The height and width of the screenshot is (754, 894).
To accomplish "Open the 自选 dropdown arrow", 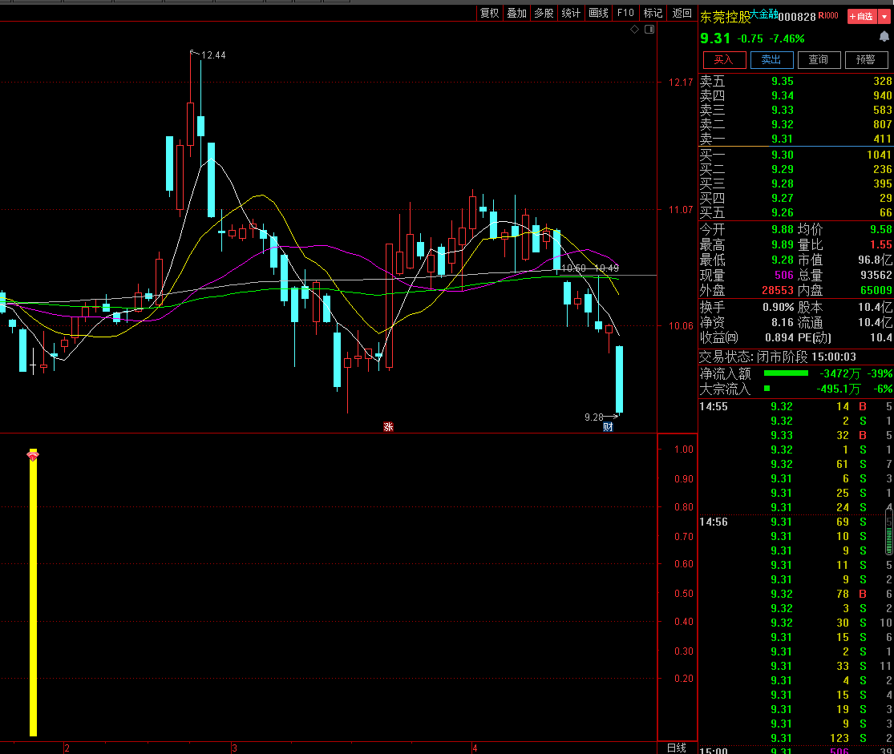I will tap(884, 16).
